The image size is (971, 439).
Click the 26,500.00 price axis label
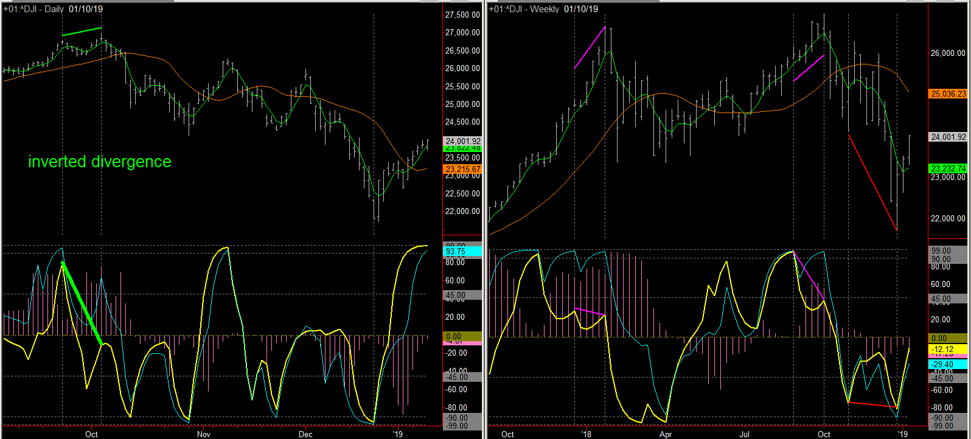tap(463, 50)
